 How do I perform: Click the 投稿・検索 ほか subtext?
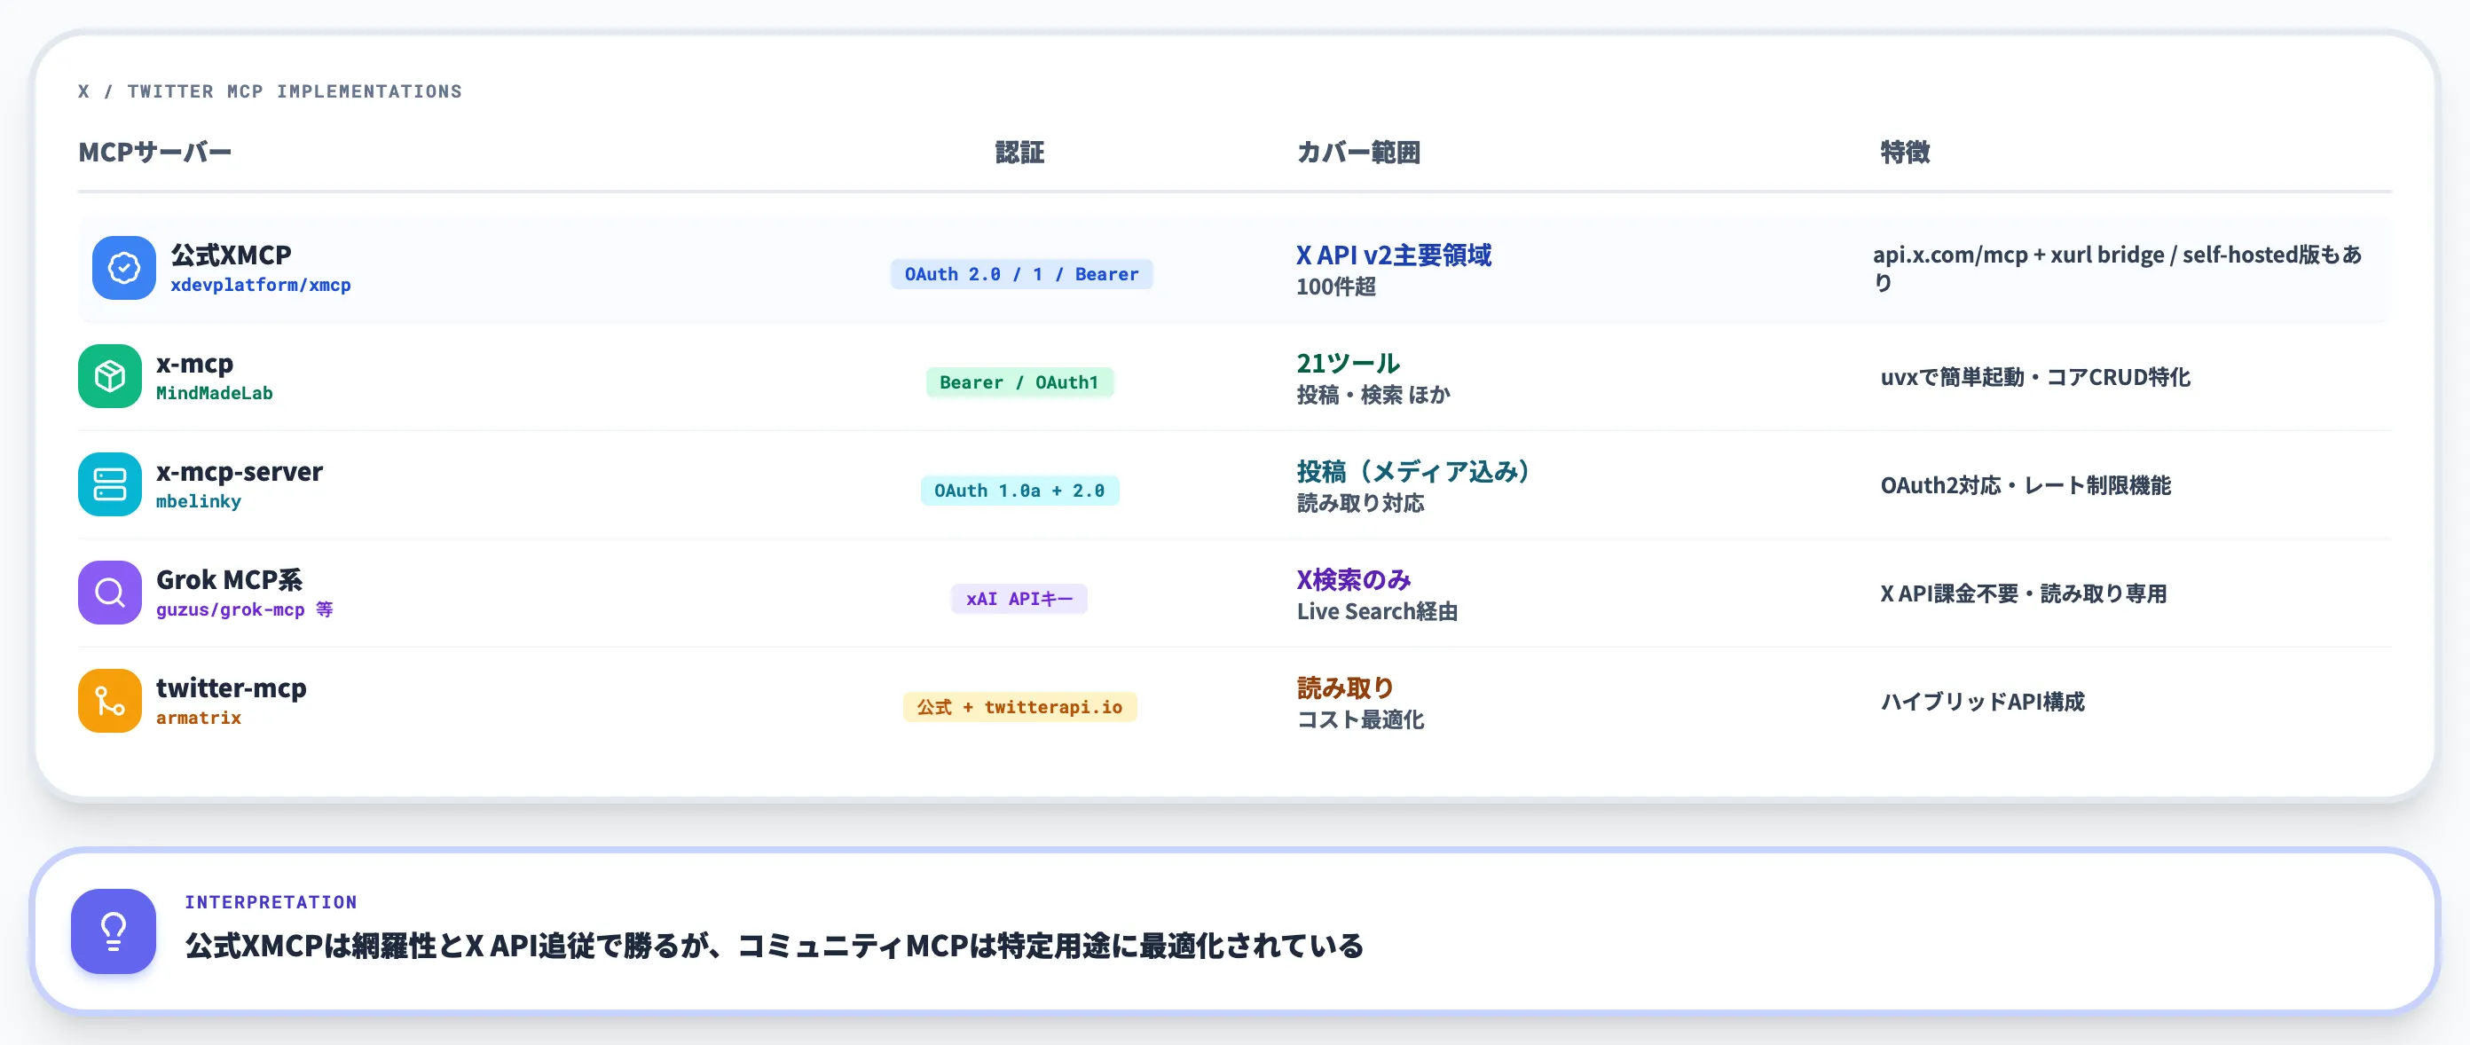[1373, 396]
